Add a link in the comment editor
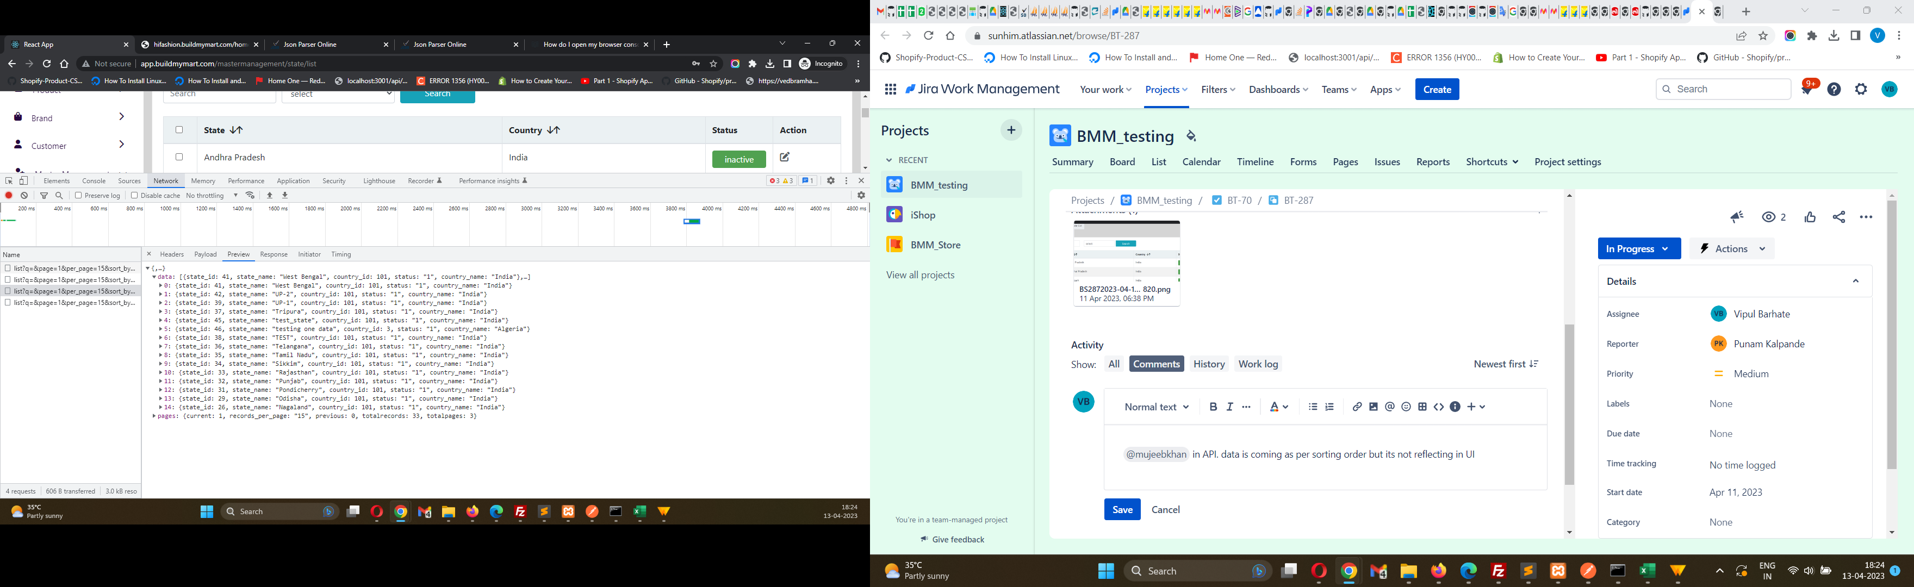This screenshot has width=1914, height=587. 1358,407
